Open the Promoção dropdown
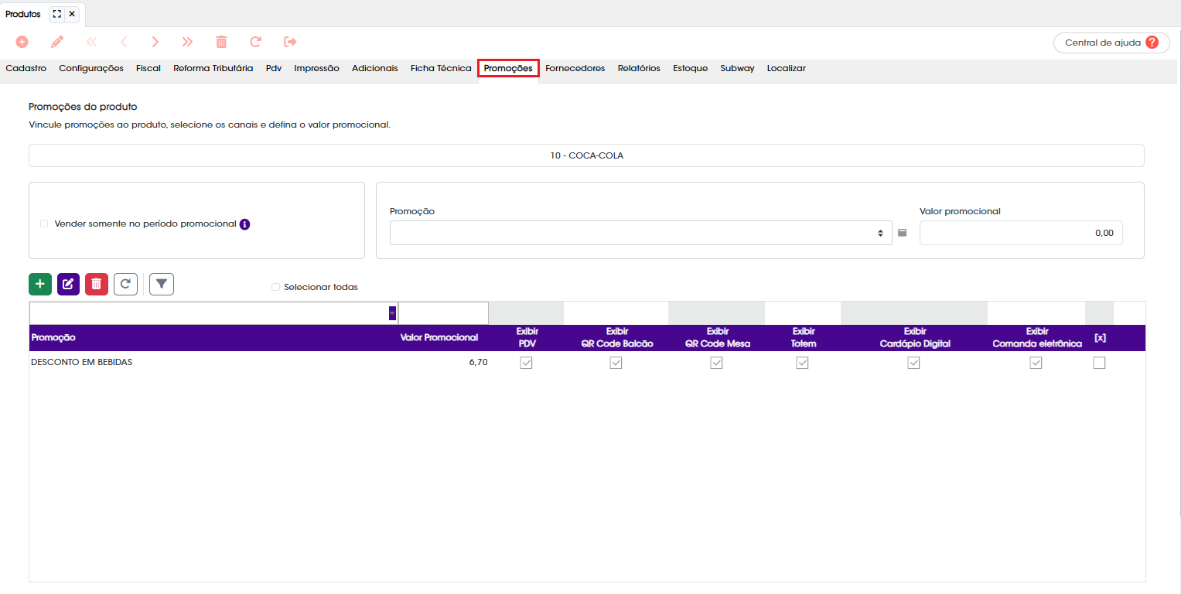 point(640,233)
